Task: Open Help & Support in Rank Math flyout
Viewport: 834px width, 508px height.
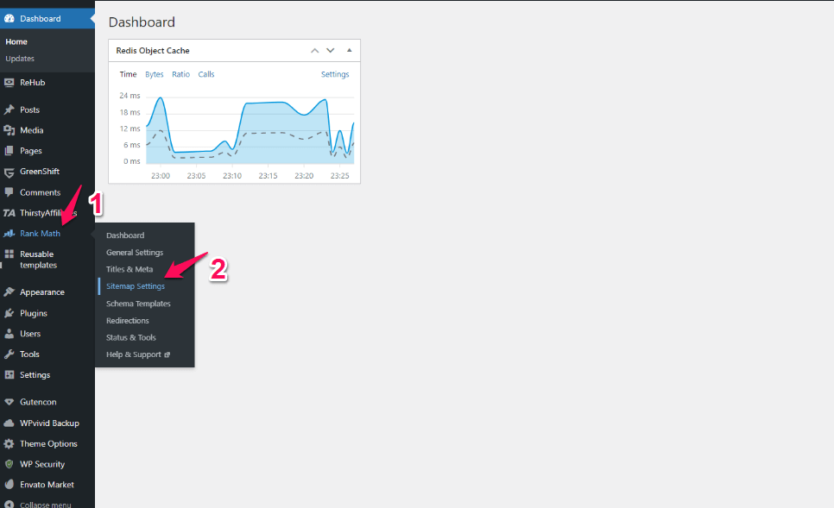Action: [134, 354]
